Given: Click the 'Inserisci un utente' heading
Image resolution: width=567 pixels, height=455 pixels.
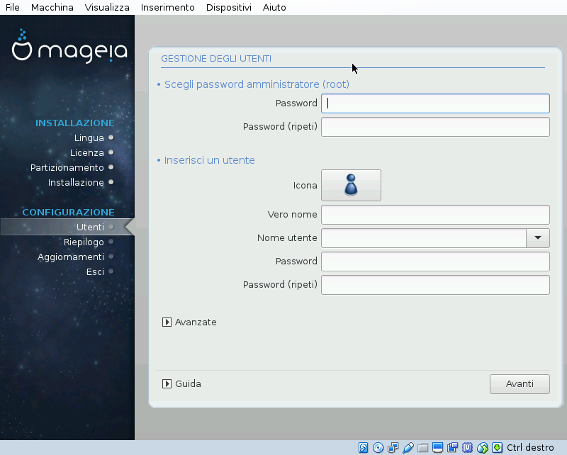Looking at the screenshot, I should 209,160.
